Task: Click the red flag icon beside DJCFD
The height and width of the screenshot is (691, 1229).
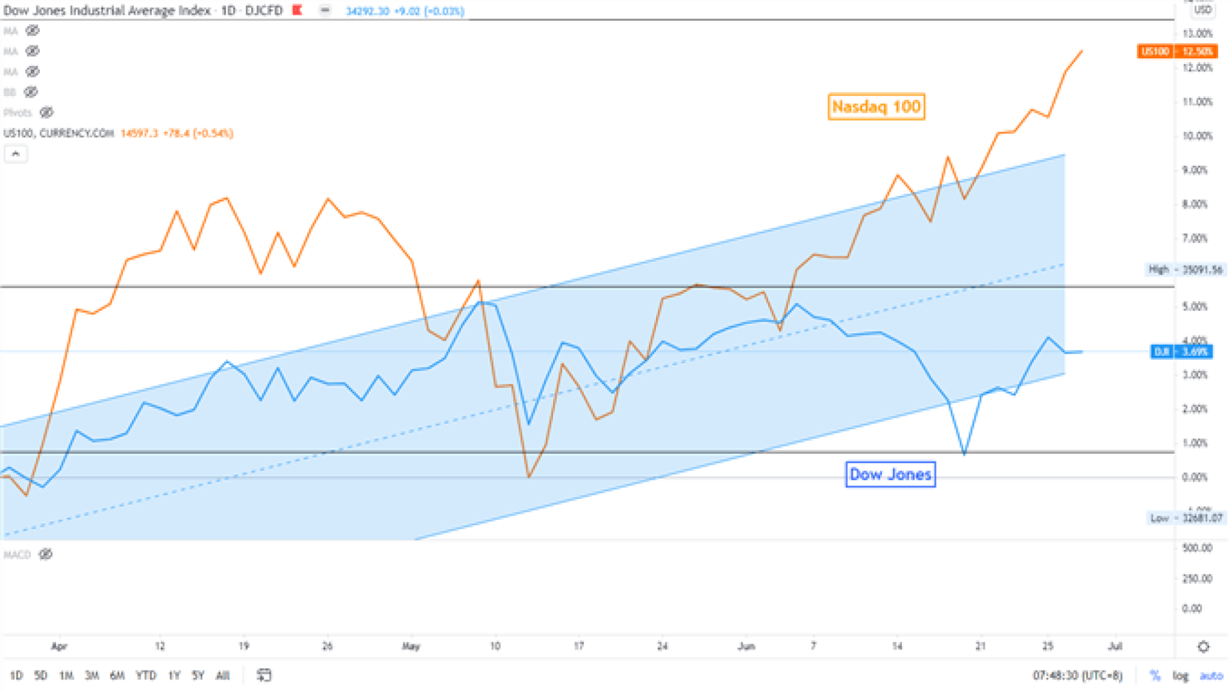Action: pyautogui.click(x=297, y=10)
